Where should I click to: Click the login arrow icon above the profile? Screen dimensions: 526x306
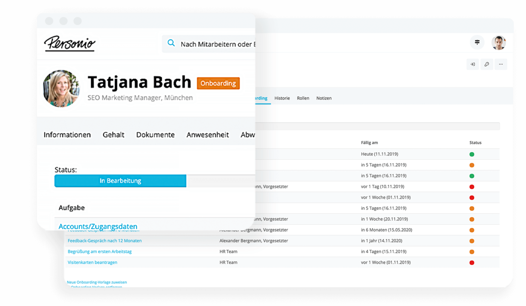coord(473,64)
